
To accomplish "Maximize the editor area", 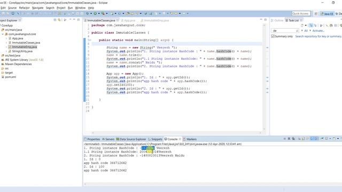I will click(266, 20).
